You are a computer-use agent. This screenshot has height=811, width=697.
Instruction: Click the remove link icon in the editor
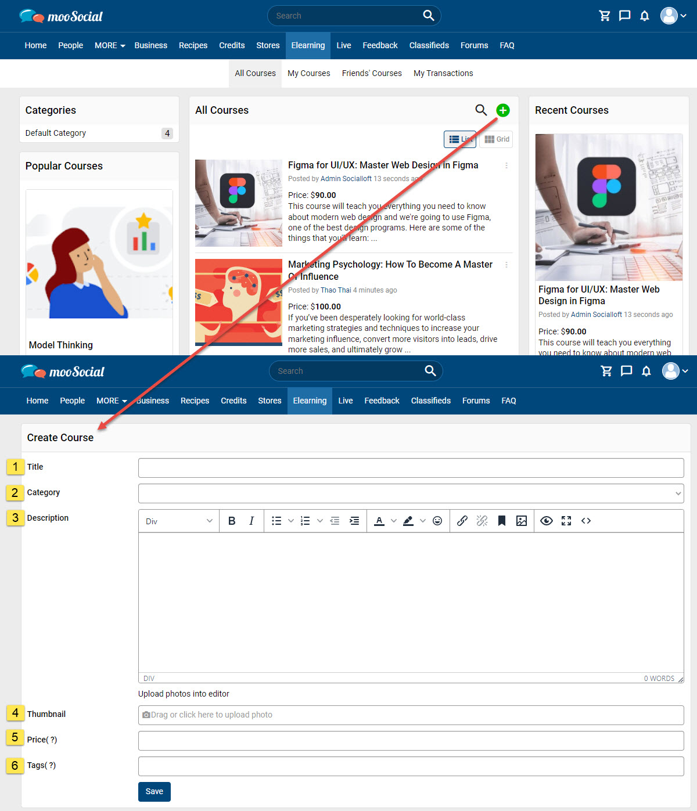pyautogui.click(x=482, y=521)
